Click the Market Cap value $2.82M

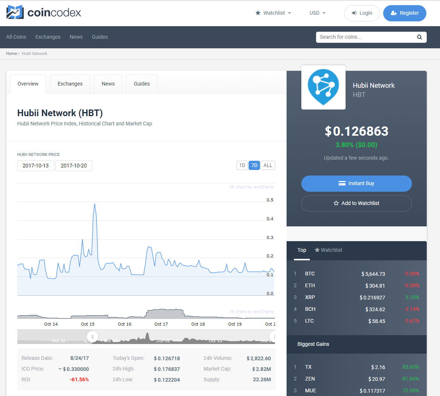coord(261,369)
